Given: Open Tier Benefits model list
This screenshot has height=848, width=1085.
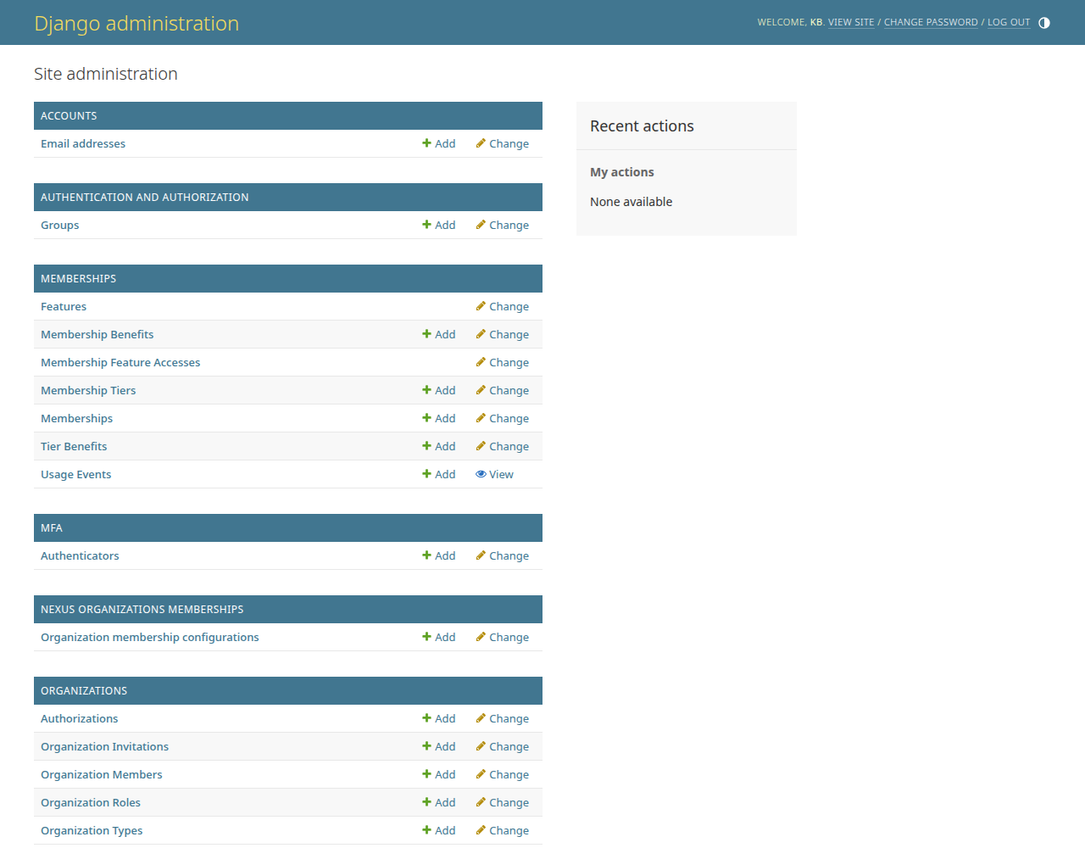Looking at the screenshot, I should pyautogui.click(x=74, y=446).
